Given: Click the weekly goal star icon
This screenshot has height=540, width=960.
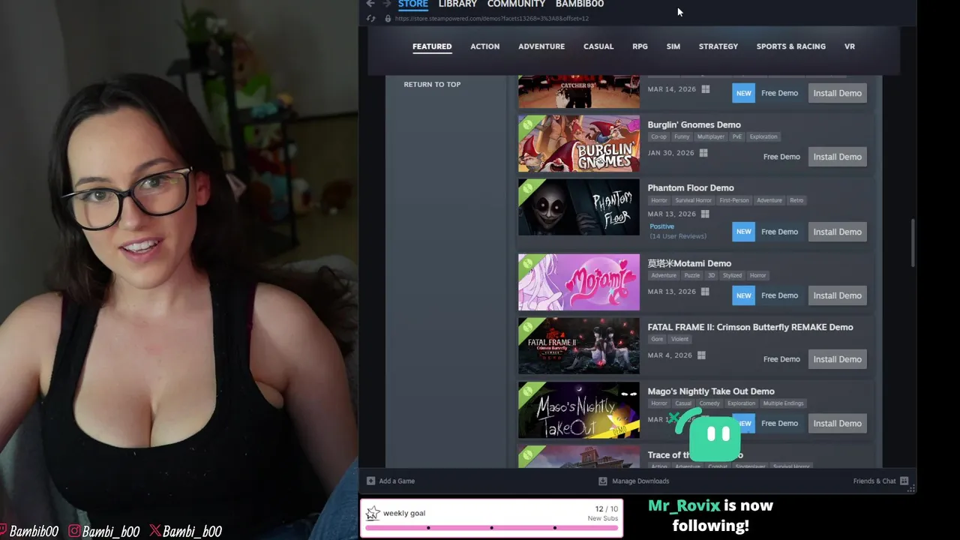Looking at the screenshot, I should coord(373,514).
